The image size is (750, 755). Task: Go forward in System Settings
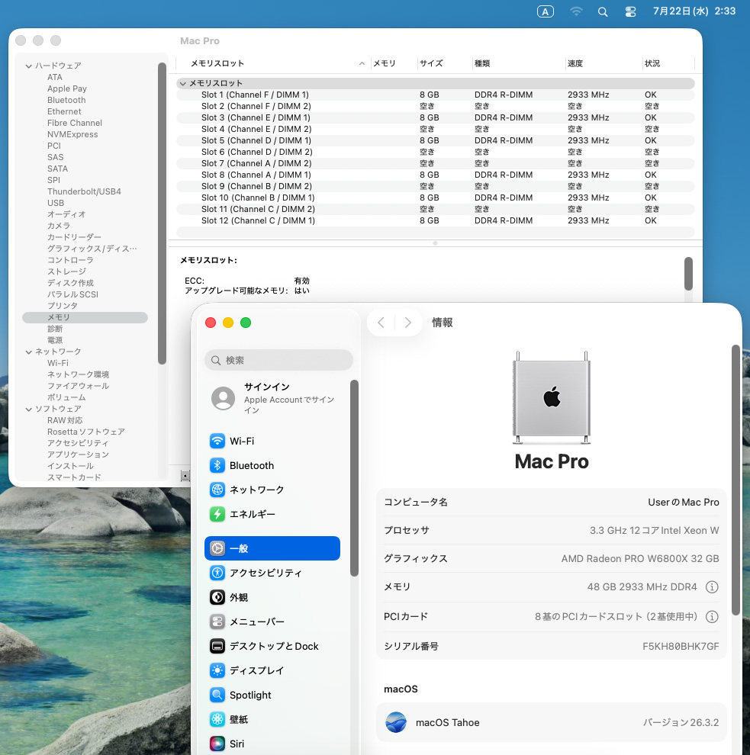point(408,323)
